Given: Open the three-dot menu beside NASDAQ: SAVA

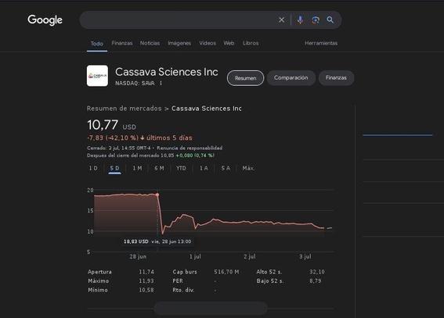Looking at the screenshot, I should (161, 84).
